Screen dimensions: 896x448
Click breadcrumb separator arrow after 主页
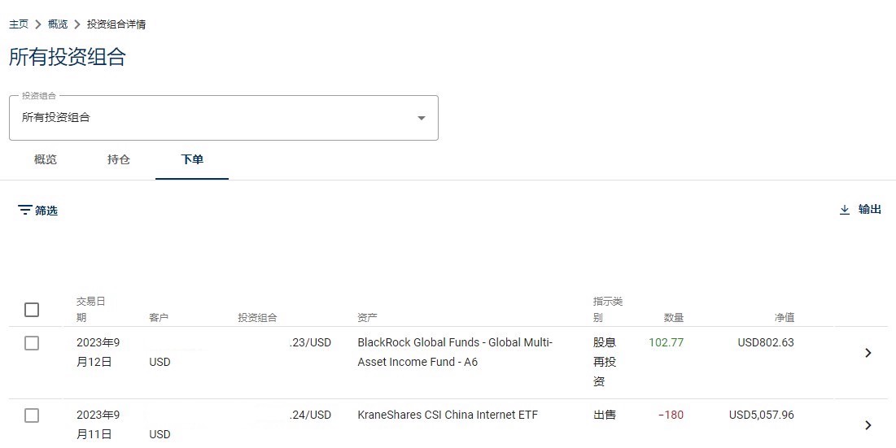38,24
